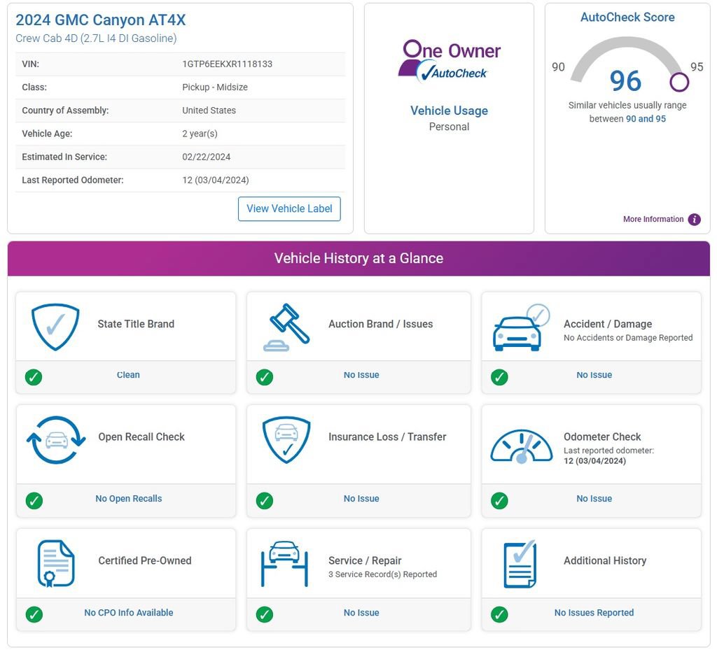
Task: Click the Auction Brand / Issues label
Action: (x=380, y=324)
